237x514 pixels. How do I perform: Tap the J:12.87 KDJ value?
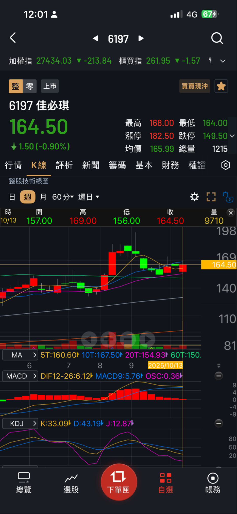120,423
